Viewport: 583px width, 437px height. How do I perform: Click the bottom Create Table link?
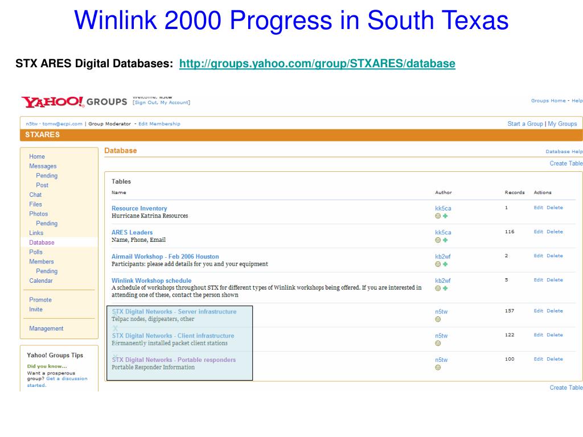566,387
